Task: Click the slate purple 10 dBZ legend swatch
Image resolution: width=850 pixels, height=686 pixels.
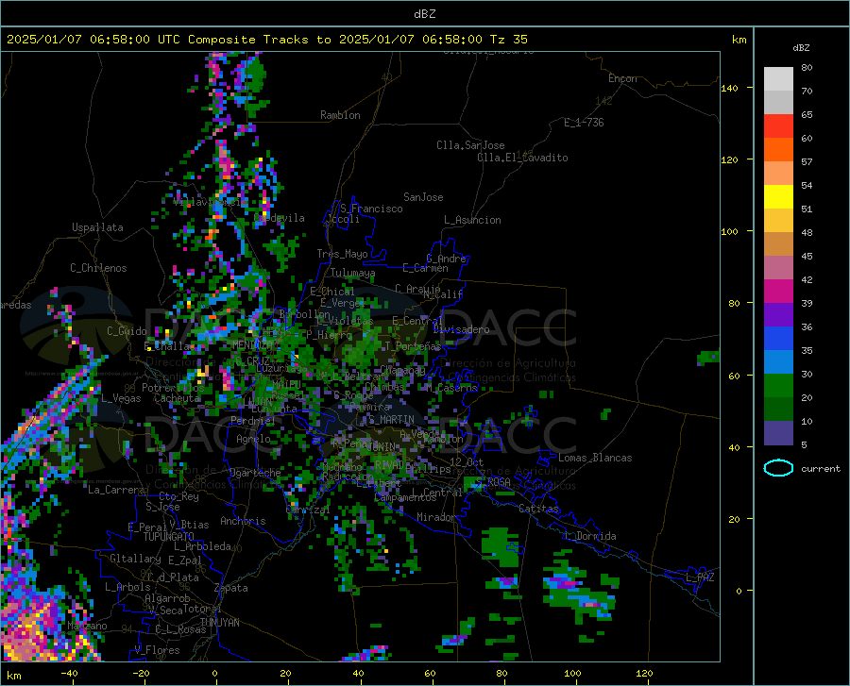Action: click(778, 433)
